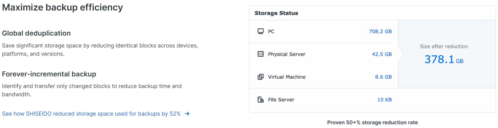
Task: Click the PC monitor icon
Action: pyautogui.click(x=260, y=31)
